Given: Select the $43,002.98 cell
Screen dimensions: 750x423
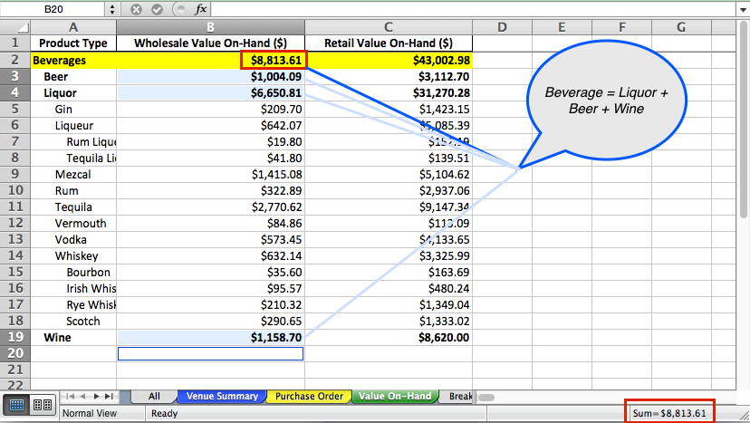Looking at the screenshot, I should tap(389, 61).
